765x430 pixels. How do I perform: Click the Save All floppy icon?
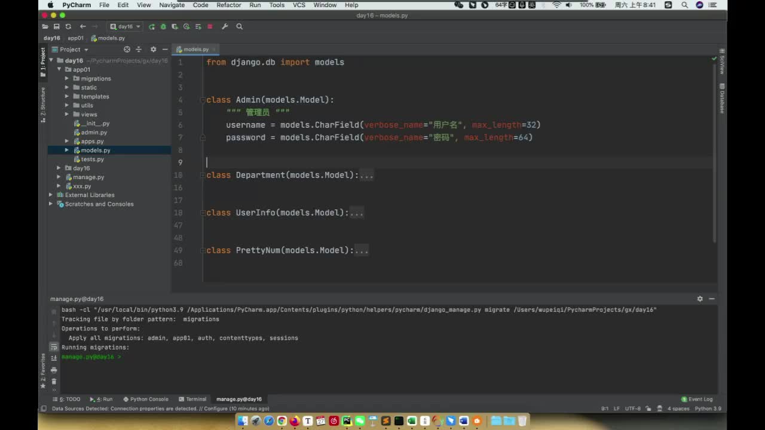point(56,27)
